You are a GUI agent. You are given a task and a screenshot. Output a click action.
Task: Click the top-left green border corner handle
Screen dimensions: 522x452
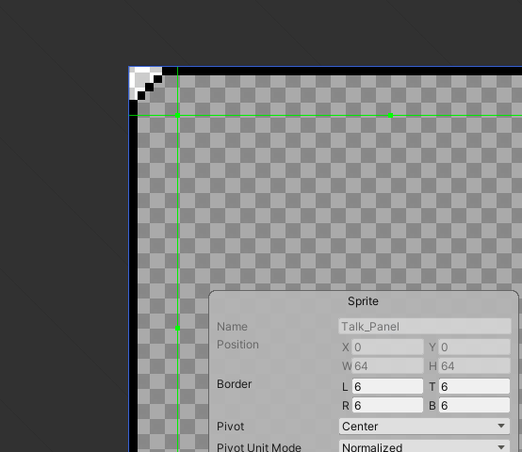click(178, 116)
